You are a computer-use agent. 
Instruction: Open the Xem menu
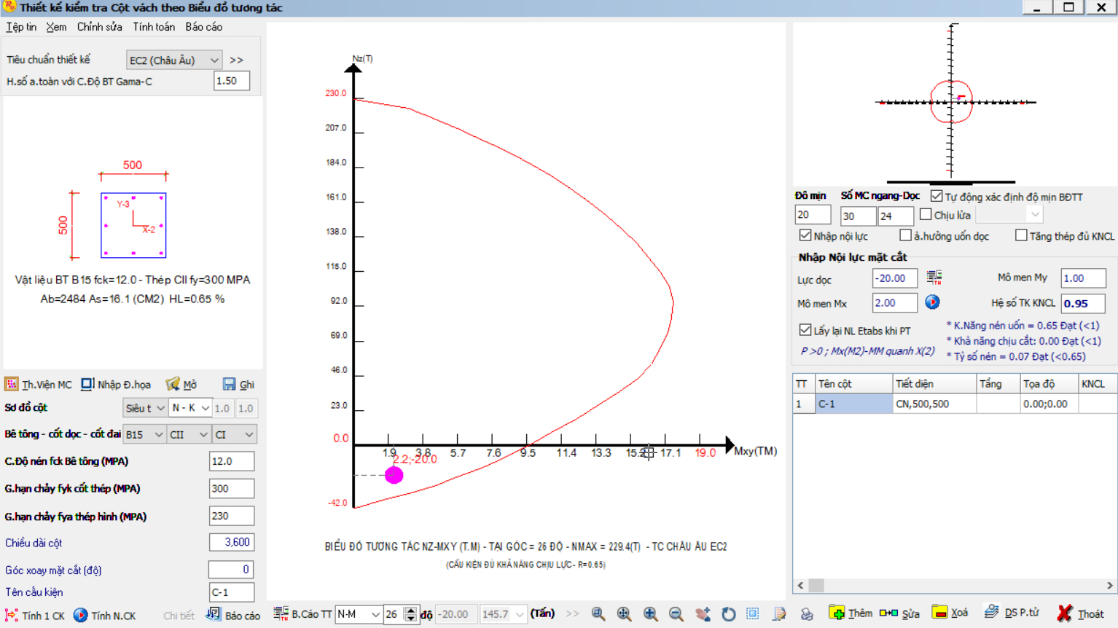coord(56,27)
